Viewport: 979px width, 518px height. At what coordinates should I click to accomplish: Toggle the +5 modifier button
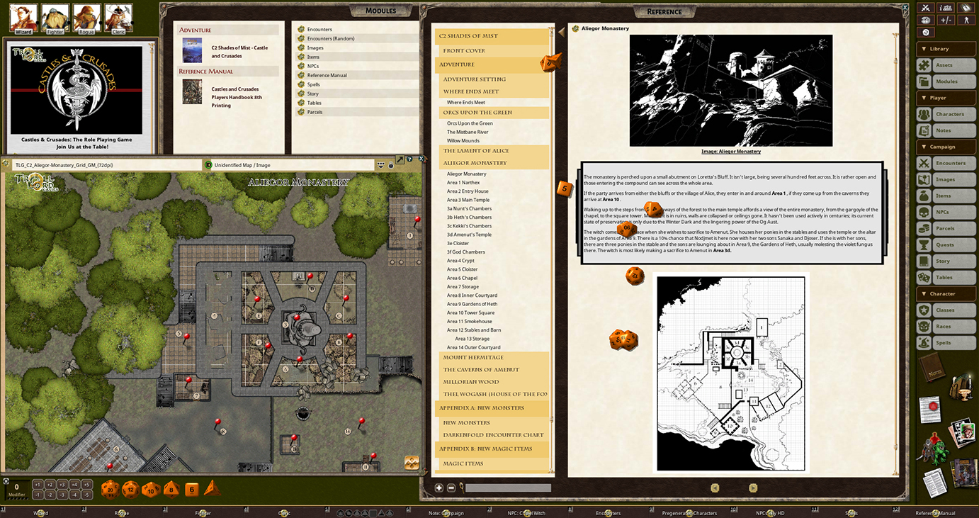pos(86,485)
